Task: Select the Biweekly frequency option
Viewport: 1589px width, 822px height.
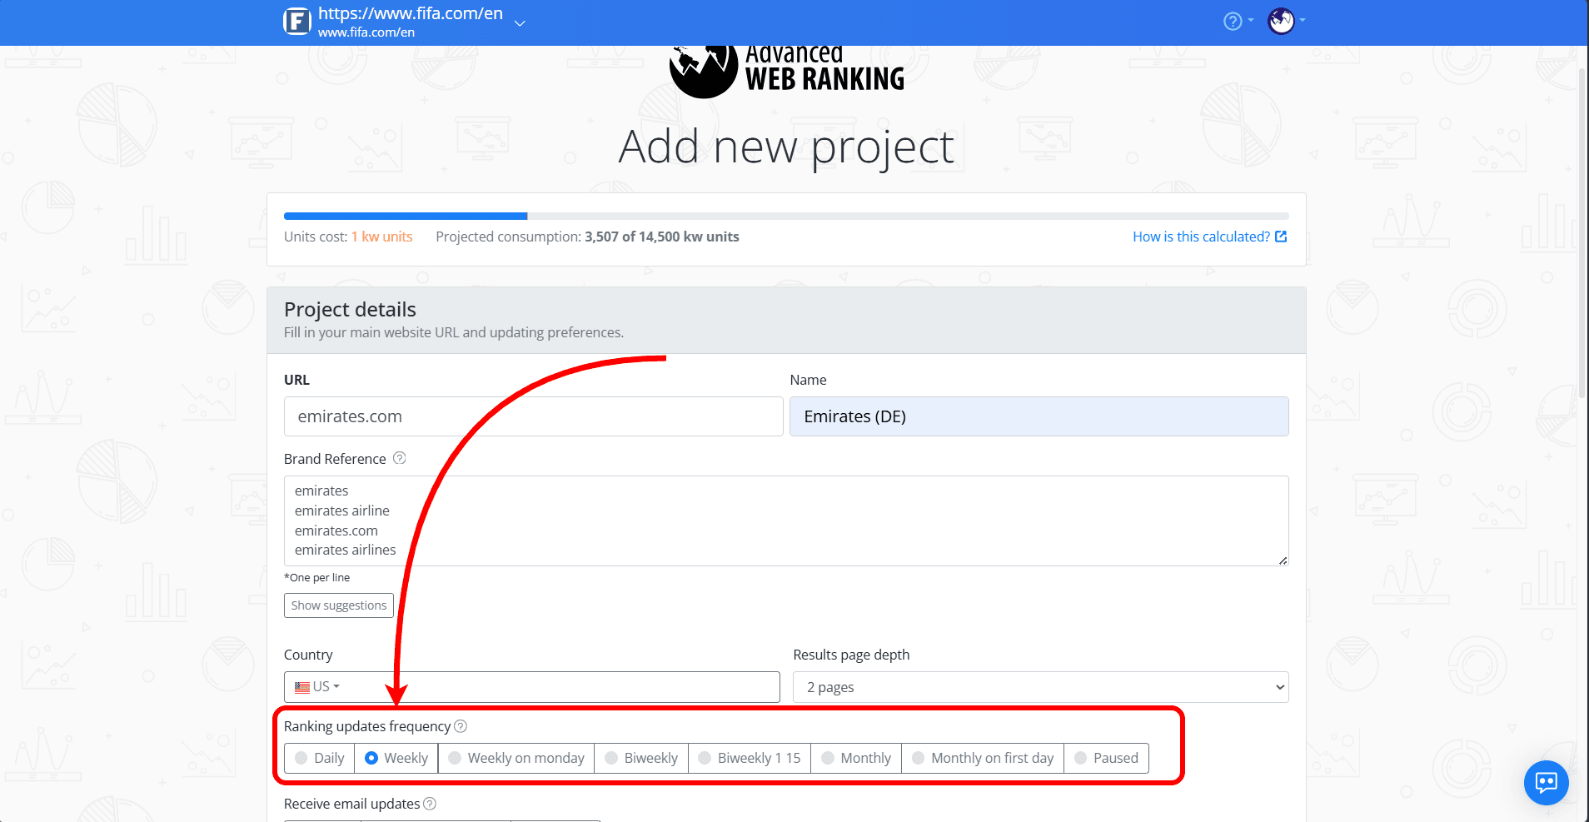Action: tap(641, 758)
